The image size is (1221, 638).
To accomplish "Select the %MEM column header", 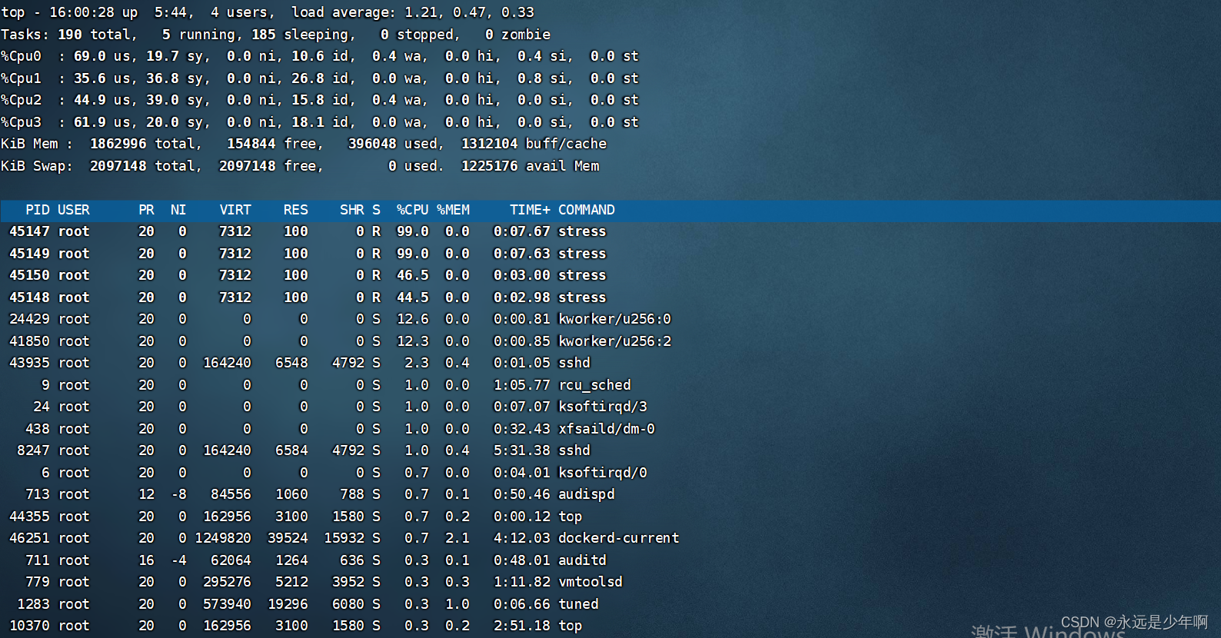I will 454,210.
